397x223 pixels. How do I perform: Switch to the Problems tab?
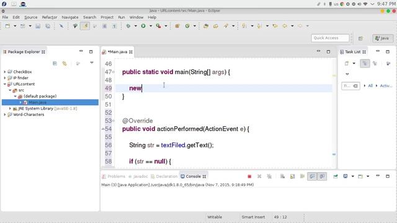coord(114,177)
